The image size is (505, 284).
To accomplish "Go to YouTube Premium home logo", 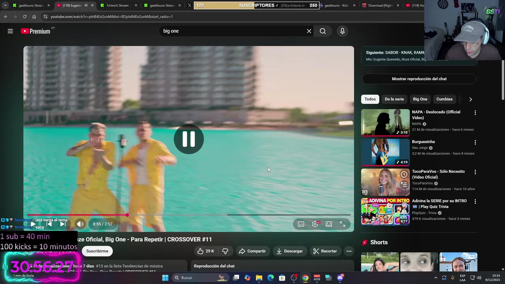I will click(x=36, y=31).
